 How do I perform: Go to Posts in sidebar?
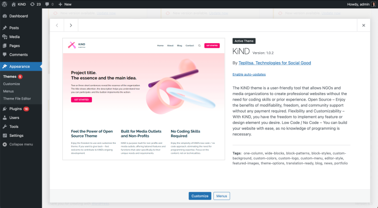tap(14, 28)
